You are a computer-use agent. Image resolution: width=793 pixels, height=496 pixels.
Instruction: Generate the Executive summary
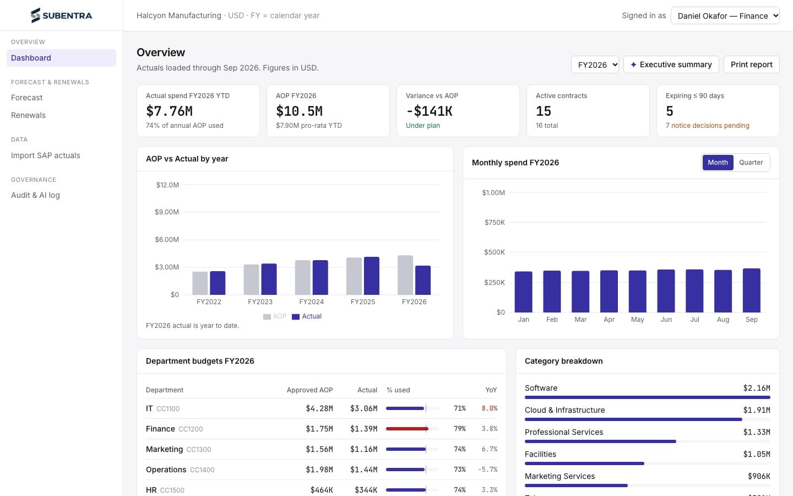pyautogui.click(x=671, y=64)
